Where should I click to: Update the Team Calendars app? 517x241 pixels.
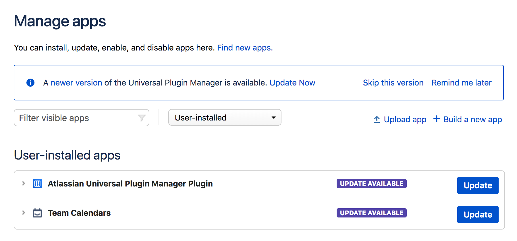point(478,215)
